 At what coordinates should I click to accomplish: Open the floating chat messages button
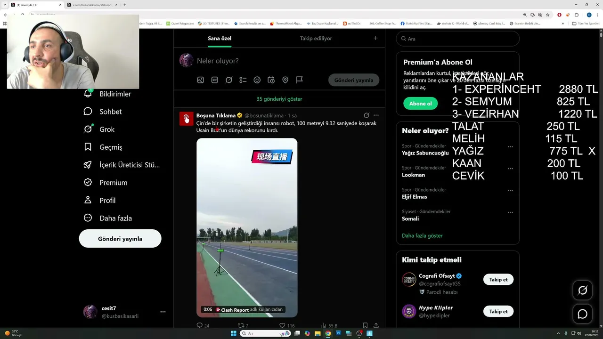point(583,314)
